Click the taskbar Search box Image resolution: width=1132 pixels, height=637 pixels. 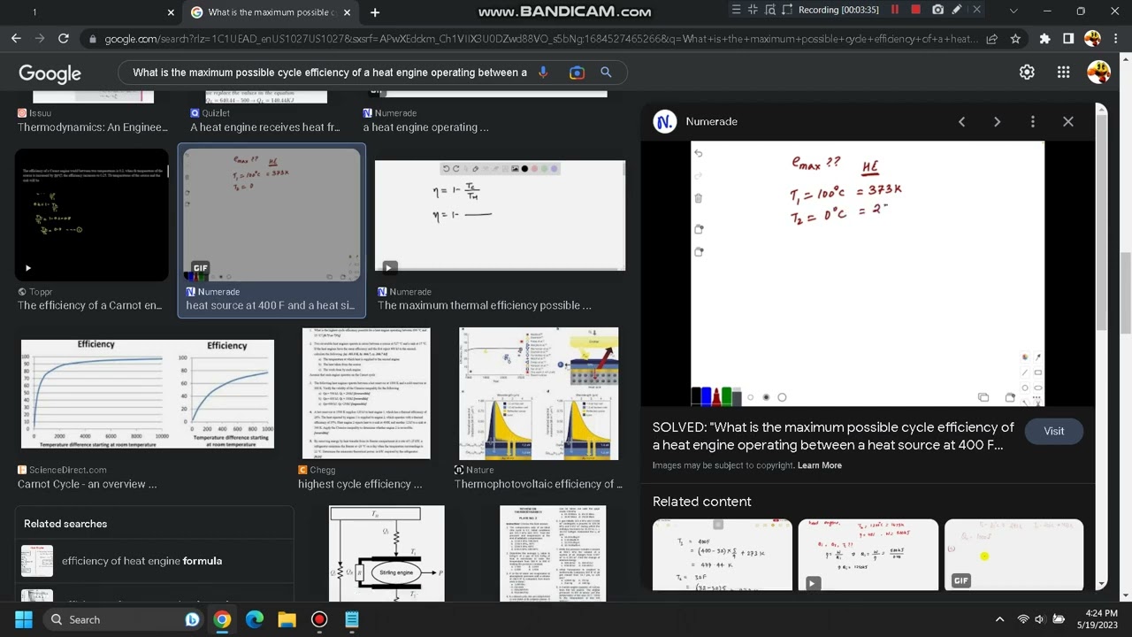pos(124,619)
